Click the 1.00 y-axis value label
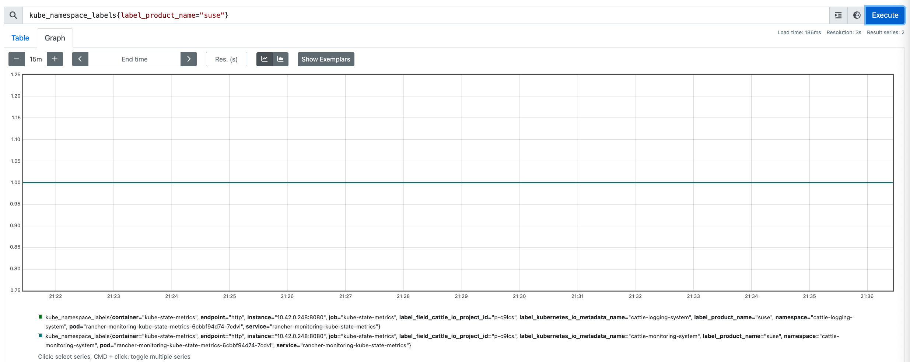The height and width of the screenshot is (362, 910). [x=15, y=182]
